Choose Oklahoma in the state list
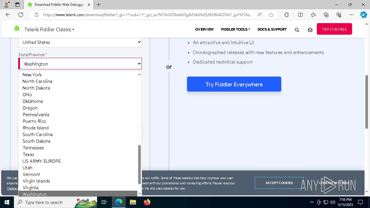370x208 pixels. click(x=78, y=101)
